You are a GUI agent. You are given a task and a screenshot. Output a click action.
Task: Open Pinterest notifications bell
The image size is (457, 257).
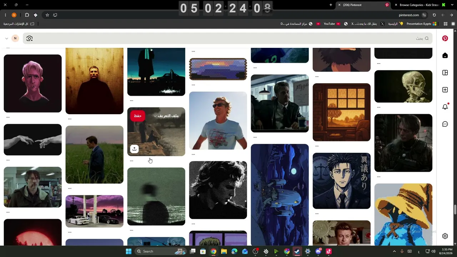(x=445, y=107)
